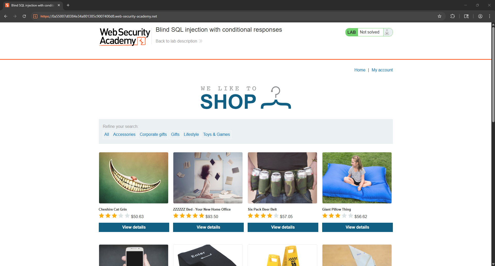Filter products by Toys & Games
Screen dimensions: 495x266
[216, 135]
